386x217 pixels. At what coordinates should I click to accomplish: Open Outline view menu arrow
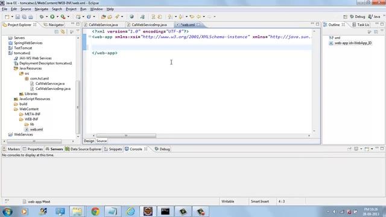(382, 31)
